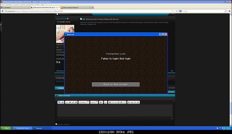Toggle italic formatting in reply editor
232x134 pixels.
pyautogui.click(x=73, y=102)
